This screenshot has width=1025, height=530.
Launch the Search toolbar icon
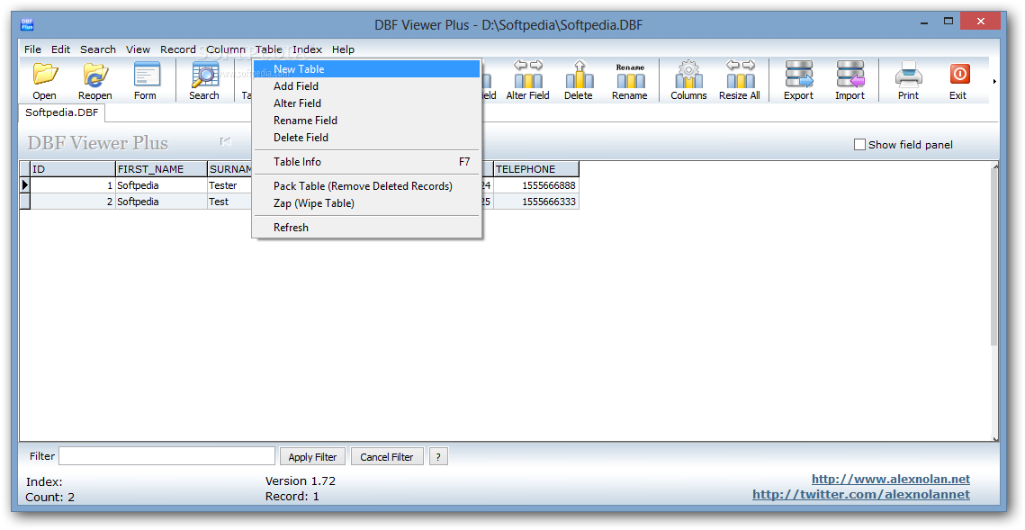[x=204, y=81]
